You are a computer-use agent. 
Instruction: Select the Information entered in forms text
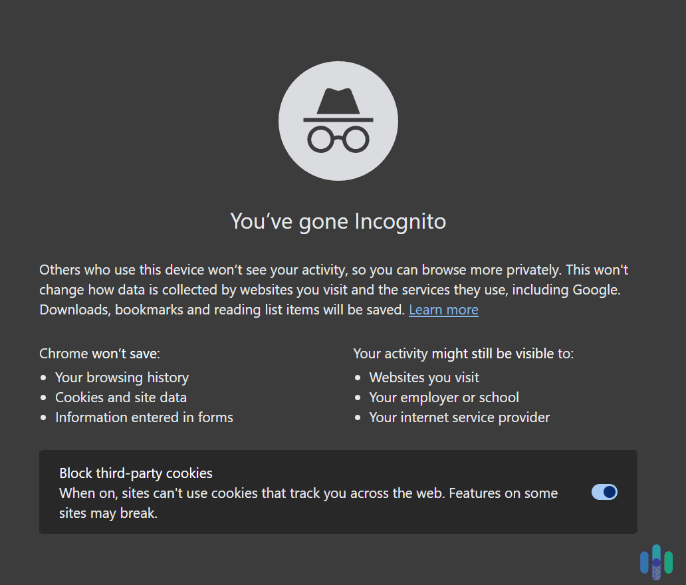click(x=144, y=417)
